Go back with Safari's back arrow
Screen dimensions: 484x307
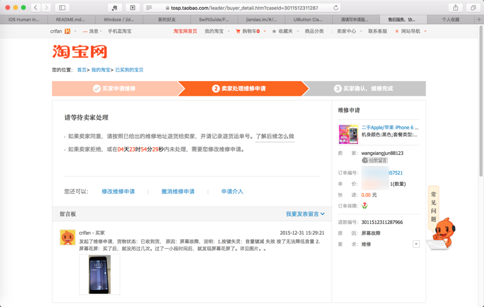click(36, 7)
